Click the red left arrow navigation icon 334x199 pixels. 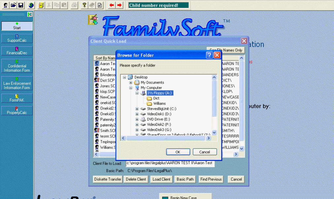[x=111, y=5]
